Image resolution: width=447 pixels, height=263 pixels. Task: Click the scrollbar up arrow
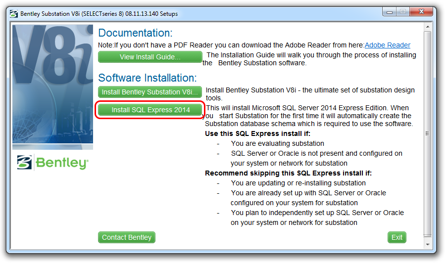pyautogui.click(x=427, y=27)
